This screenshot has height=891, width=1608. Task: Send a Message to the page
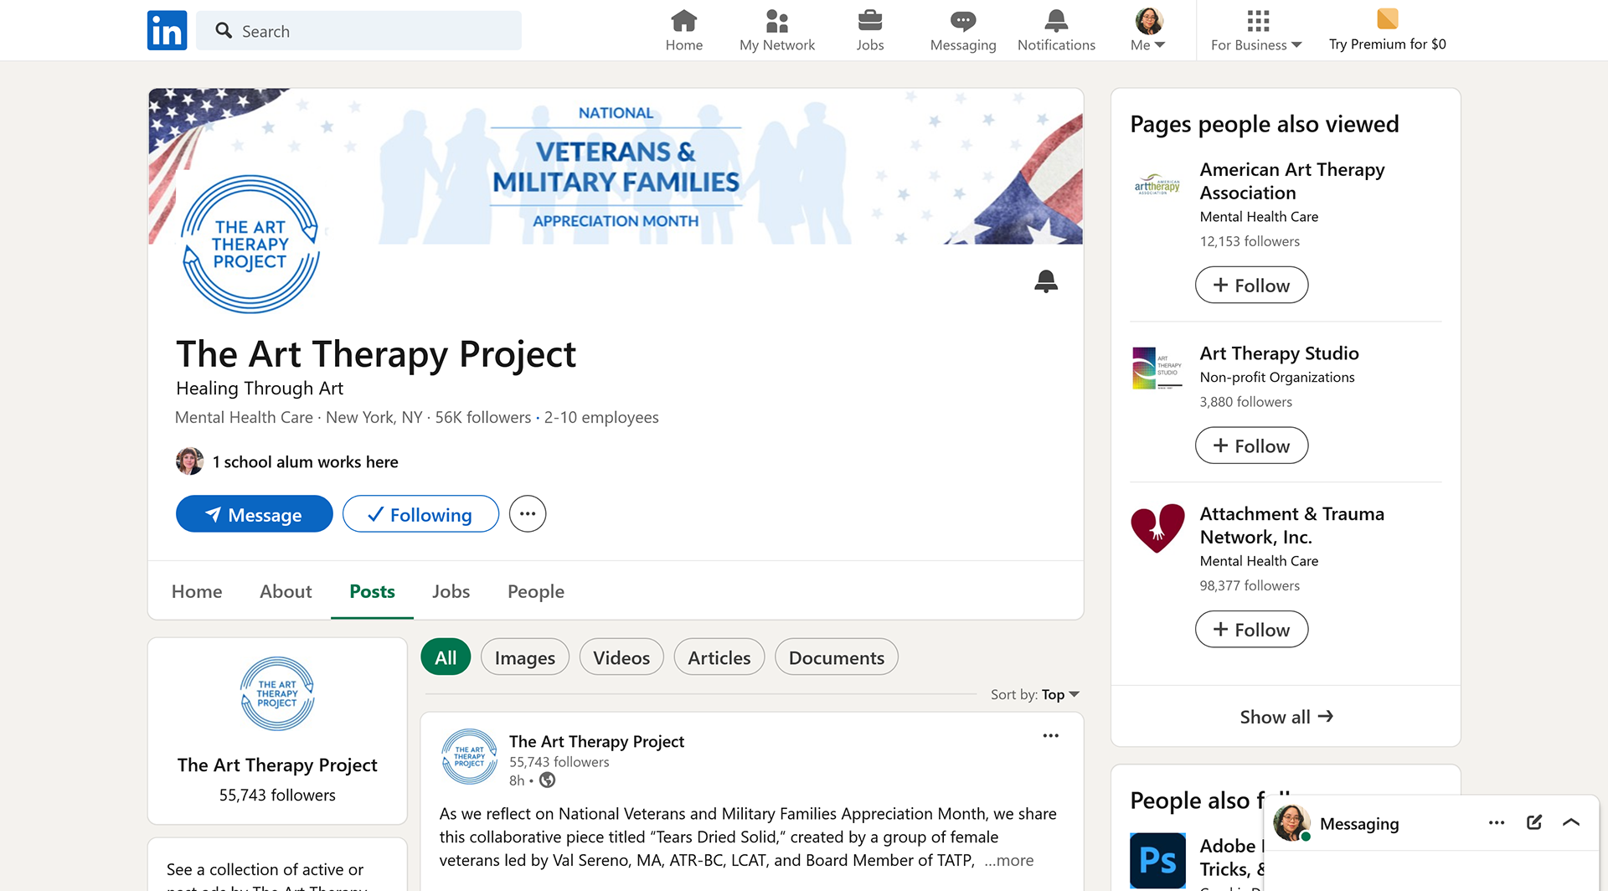click(x=254, y=514)
